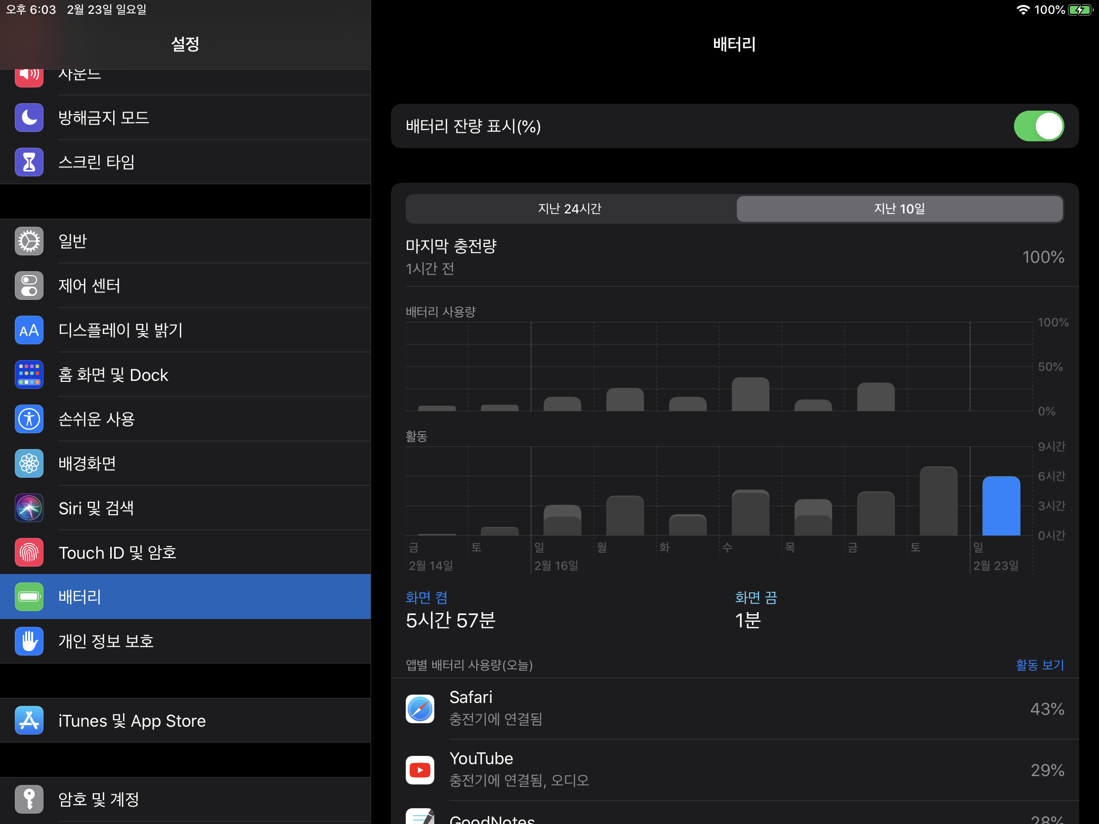This screenshot has width=1099, height=824.
Task: Open Touch ID fingerprint icon
Action: [x=29, y=552]
